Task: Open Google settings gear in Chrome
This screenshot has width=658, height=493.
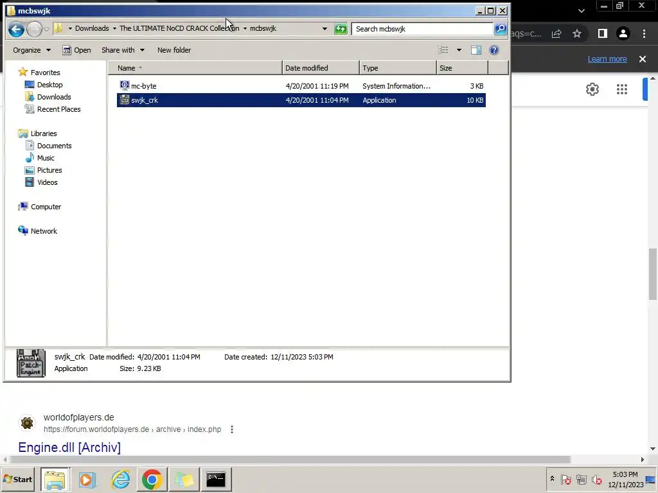Action: tap(592, 89)
